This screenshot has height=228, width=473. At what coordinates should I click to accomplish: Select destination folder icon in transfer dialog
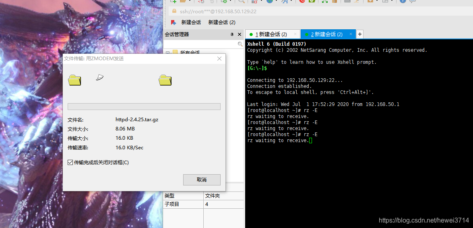tap(165, 80)
